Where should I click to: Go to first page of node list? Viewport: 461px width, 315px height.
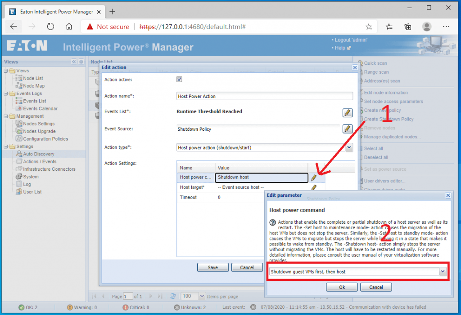coord(94,296)
